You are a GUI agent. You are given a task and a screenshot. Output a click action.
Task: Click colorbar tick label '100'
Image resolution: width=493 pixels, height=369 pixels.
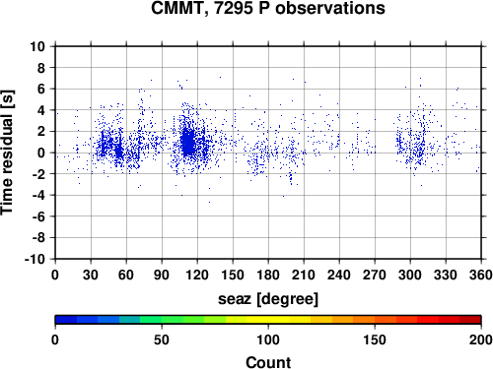pyautogui.click(x=268, y=339)
